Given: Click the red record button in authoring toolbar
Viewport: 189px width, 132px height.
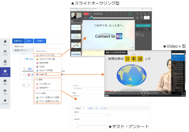Looking at the screenshot, I should click(86, 14).
